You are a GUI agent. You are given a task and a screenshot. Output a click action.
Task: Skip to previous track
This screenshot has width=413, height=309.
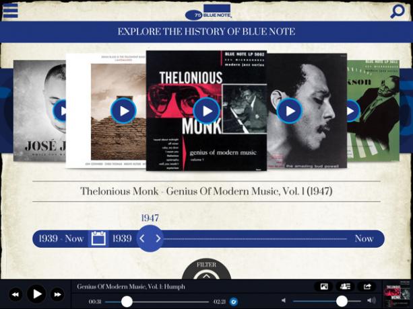(15, 294)
